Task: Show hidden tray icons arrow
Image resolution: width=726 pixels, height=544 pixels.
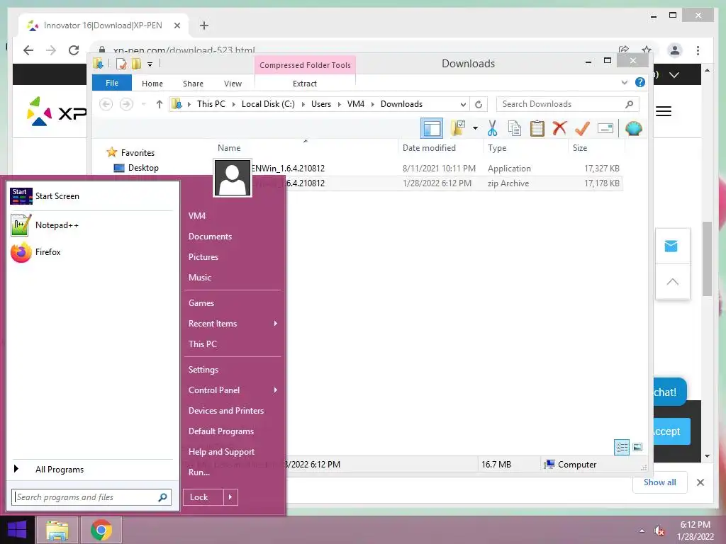Action: pos(642,531)
